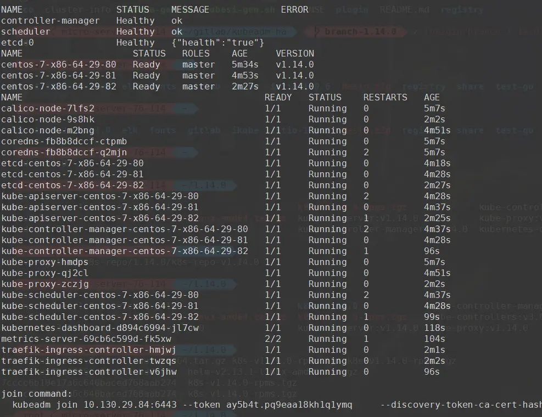Select pod traefik-ingress-controller-twzqs

[x=89, y=361]
